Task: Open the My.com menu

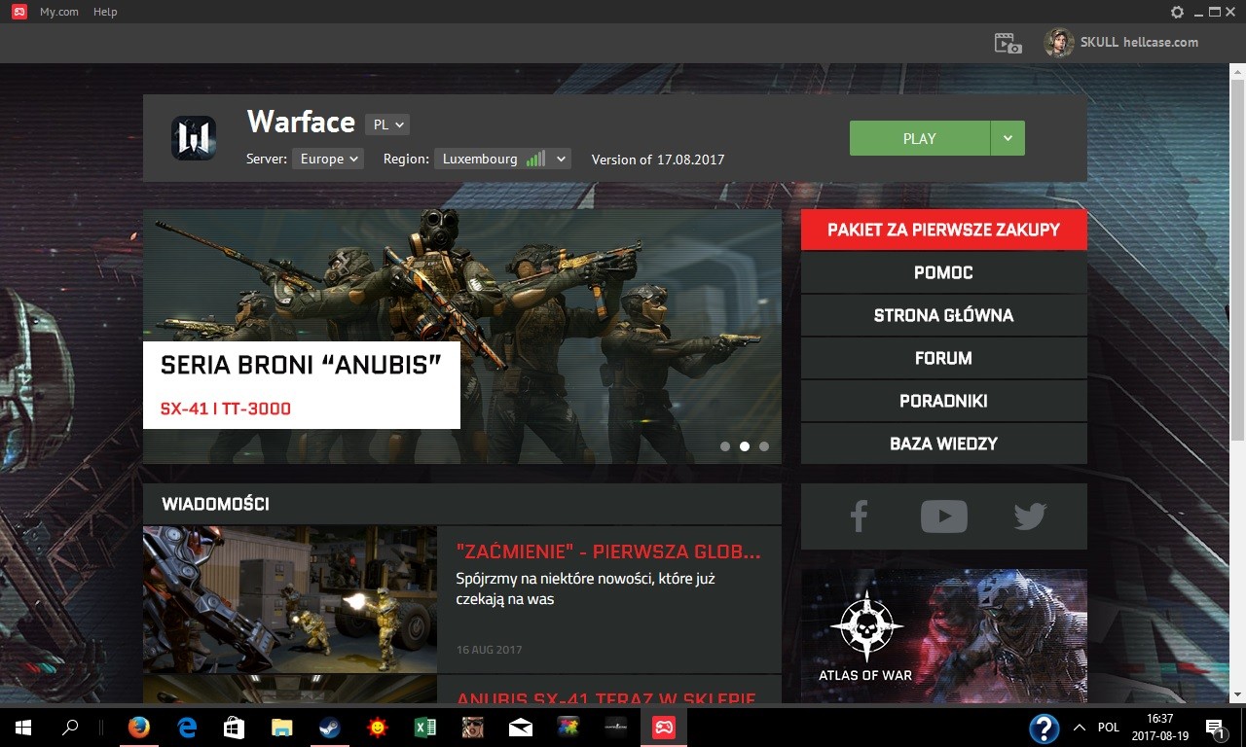Action: 58,12
